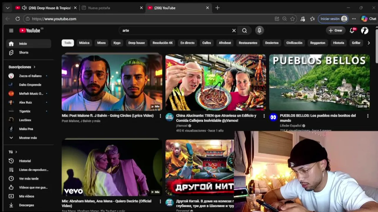378x212 pixels.
Task: Open the tab actions dropdown arrow
Action: point(8,8)
